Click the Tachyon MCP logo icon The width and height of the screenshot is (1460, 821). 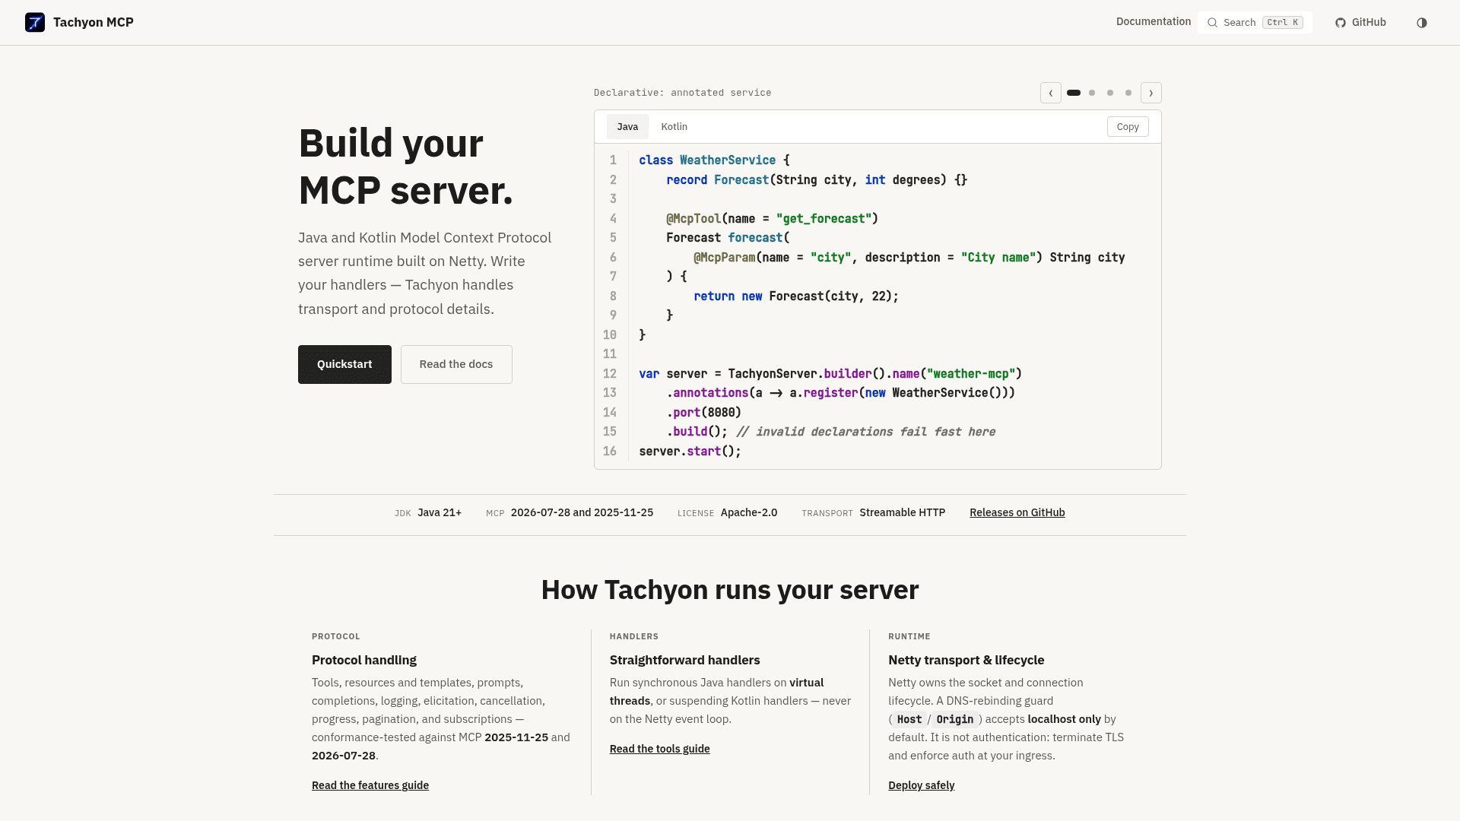[x=35, y=23]
